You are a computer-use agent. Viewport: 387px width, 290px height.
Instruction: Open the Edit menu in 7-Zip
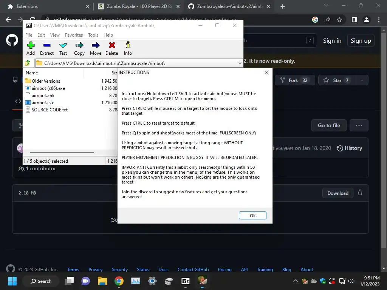tap(41, 35)
